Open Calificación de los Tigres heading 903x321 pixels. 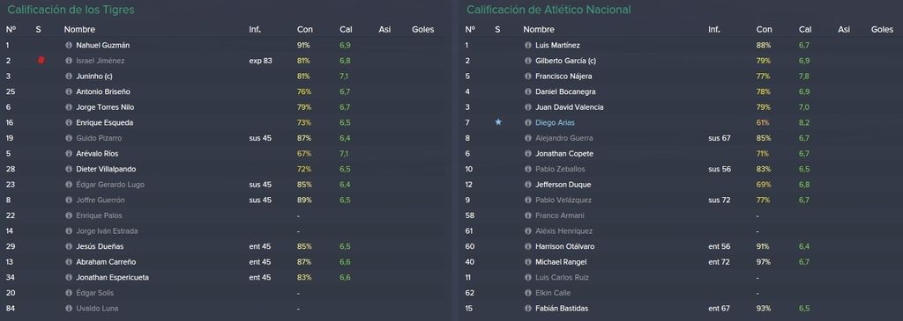(71, 10)
